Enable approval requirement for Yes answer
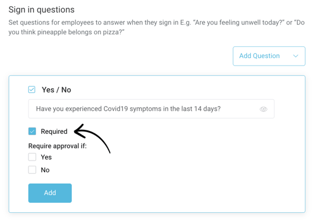Screen dimensions: 315x222 (32, 157)
